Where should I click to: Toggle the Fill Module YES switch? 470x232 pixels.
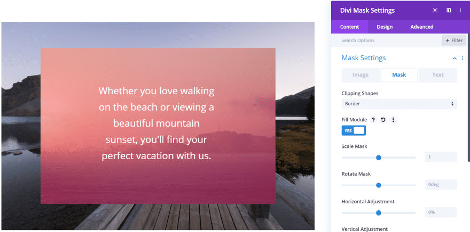coord(354,130)
